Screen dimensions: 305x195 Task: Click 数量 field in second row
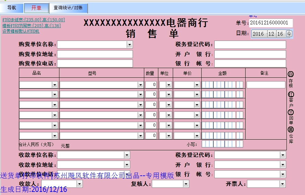[x=151, y=95]
